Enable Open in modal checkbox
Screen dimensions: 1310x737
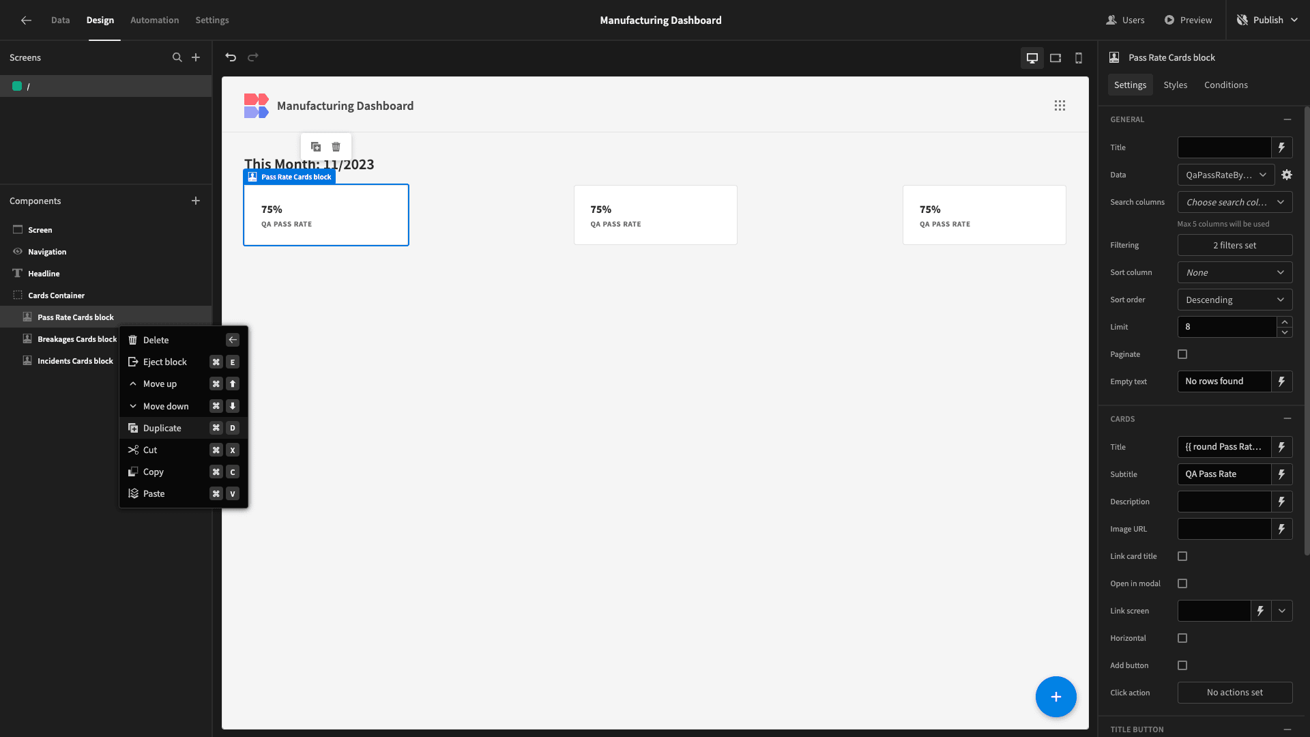click(1182, 583)
